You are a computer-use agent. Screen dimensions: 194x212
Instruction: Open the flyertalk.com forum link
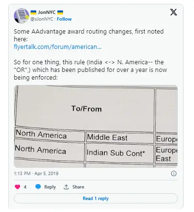(x=58, y=47)
